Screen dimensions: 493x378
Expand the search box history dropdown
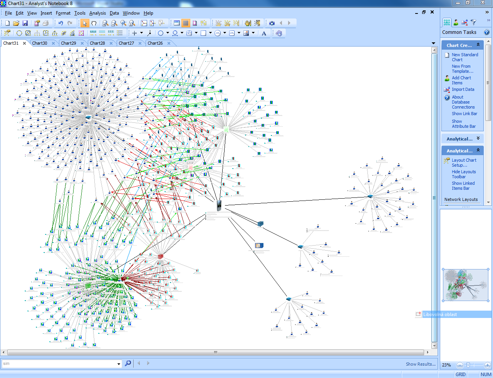[x=119, y=364]
